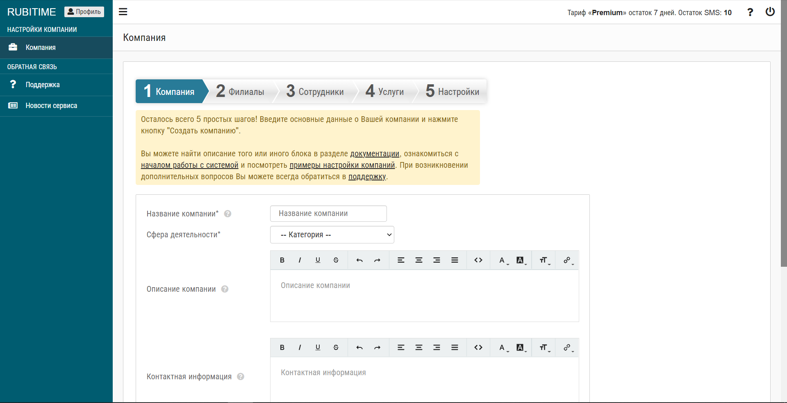Toggle underline in contact information toolbar
This screenshot has height=403, width=787.
(x=318, y=347)
